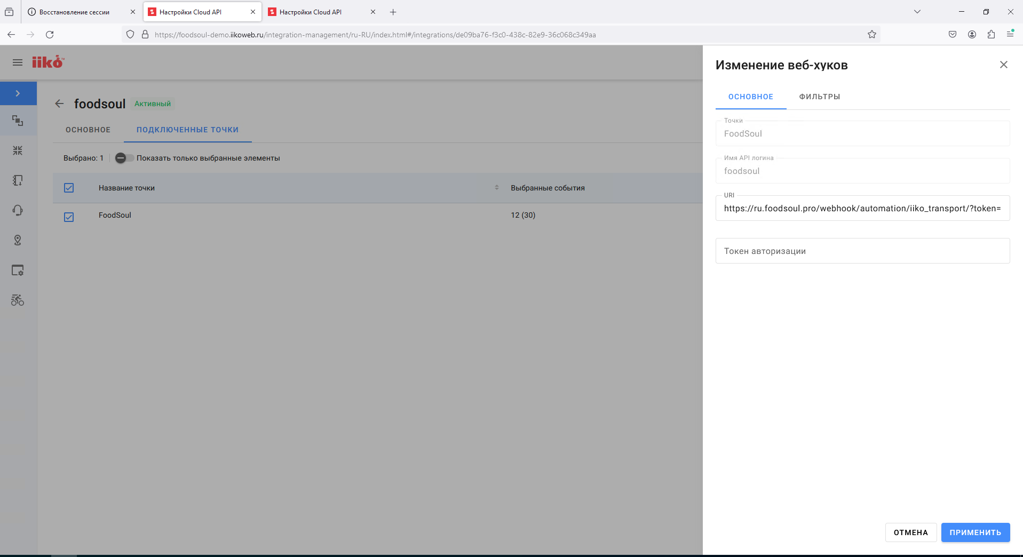1023x557 pixels.
Task: Click the notebook download sidebar icon
Action: (x=18, y=180)
